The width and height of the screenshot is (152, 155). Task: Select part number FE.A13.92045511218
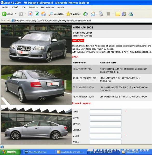(83, 87)
